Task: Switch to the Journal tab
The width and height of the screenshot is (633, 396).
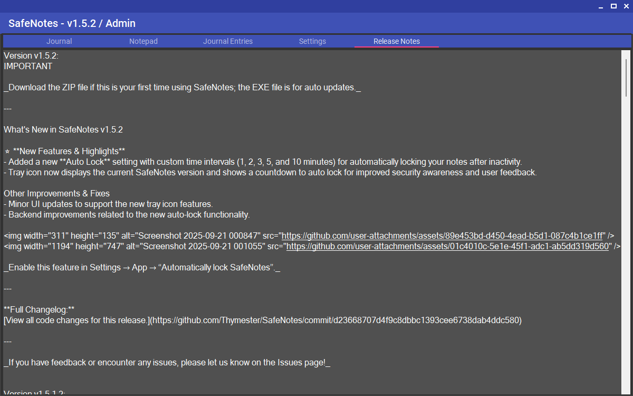Action: (x=59, y=41)
